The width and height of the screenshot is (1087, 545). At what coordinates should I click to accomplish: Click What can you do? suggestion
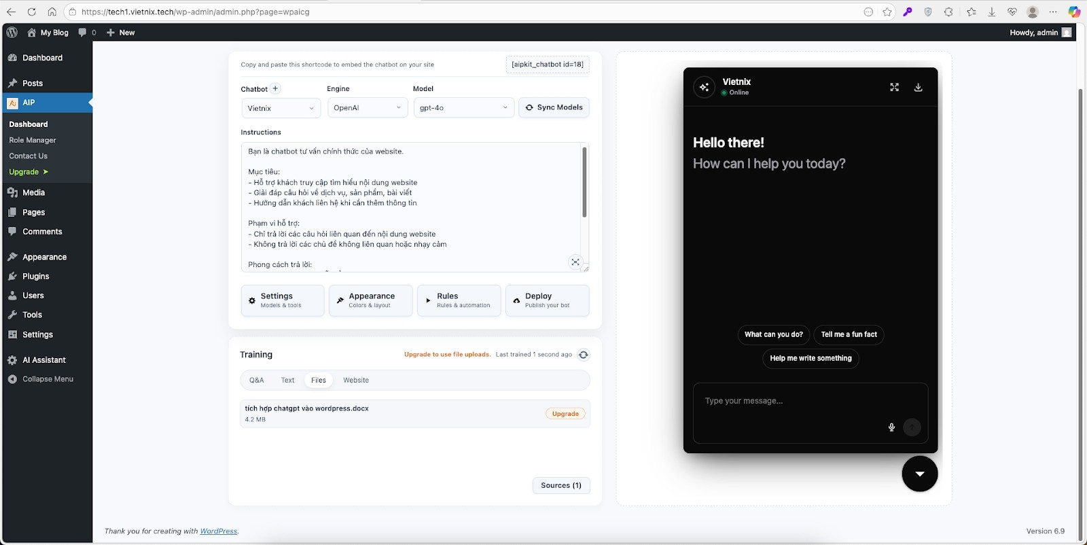click(774, 334)
